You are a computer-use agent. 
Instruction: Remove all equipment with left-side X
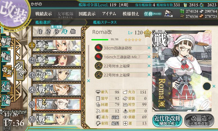point(89,81)
